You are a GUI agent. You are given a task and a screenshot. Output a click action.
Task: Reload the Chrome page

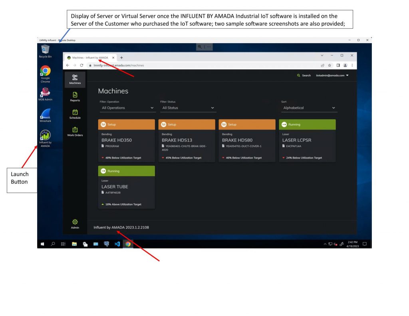pos(81,65)
